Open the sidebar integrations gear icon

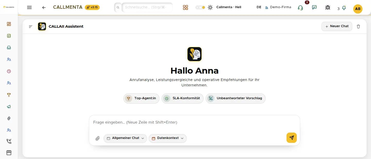[x=9, y=118]
